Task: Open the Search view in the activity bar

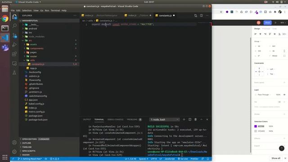Action: [14, 26]
